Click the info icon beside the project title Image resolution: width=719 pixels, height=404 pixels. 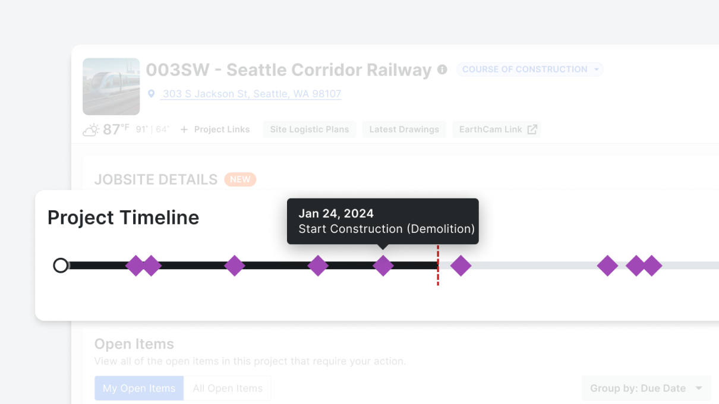click(x=442, y=70)
